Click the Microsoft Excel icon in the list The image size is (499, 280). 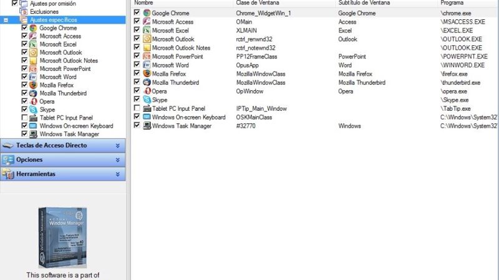pos(147,30)
